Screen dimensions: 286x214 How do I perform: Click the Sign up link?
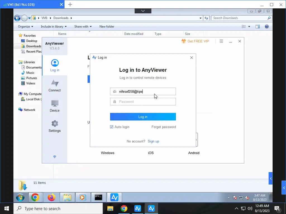(x=153, y=141)
